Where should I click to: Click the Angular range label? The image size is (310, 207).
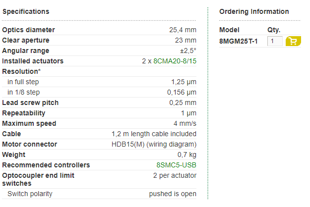click(26, 51)
